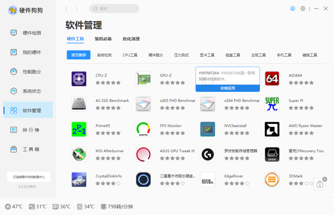
Task: Select the EdgeRover icon
Action: 207,179
